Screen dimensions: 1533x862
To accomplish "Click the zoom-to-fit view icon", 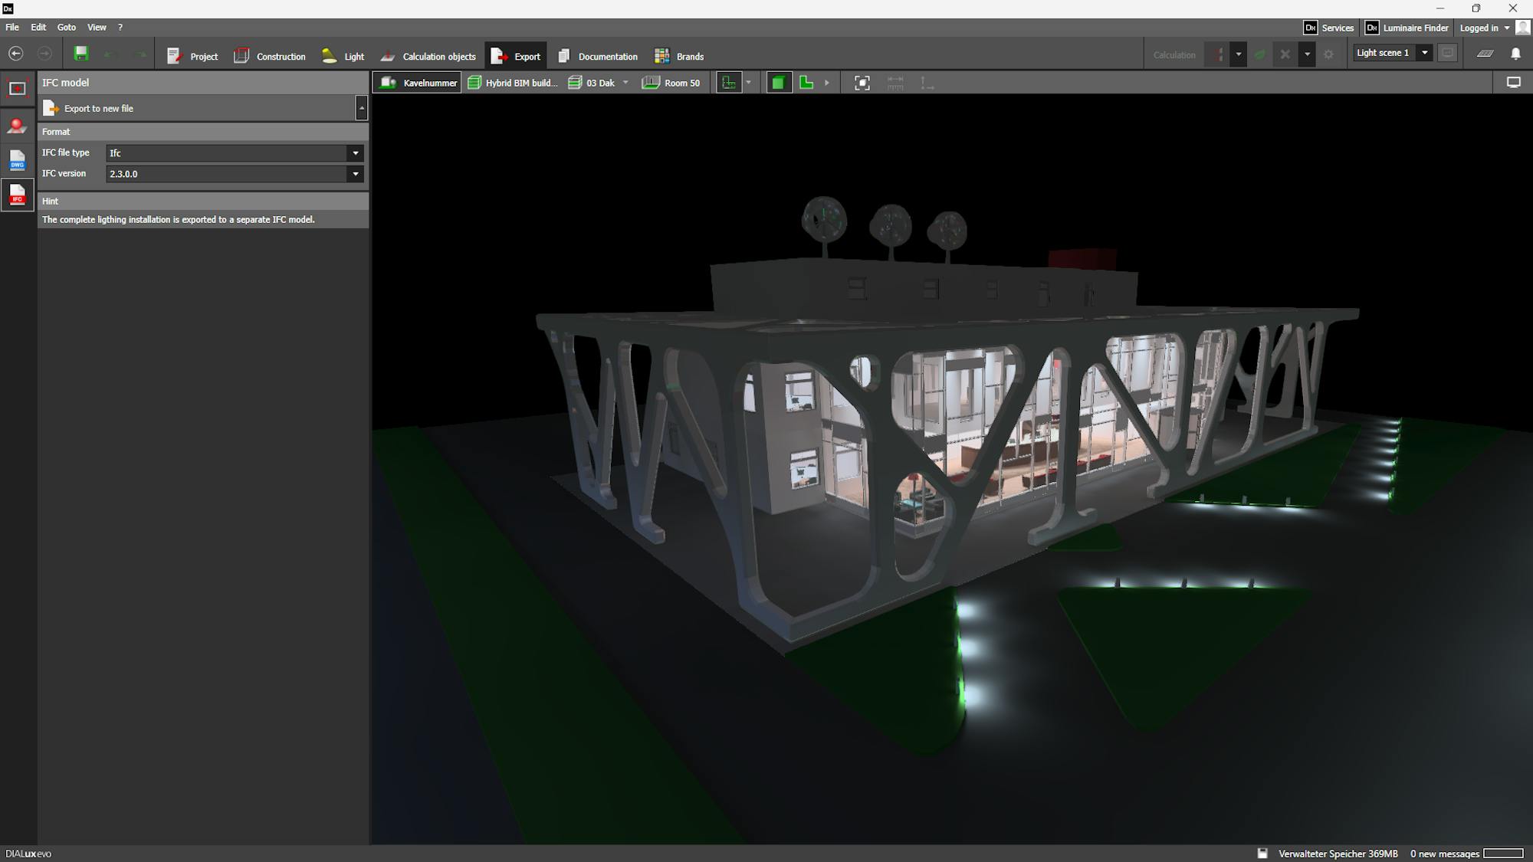I will [862, 83].
